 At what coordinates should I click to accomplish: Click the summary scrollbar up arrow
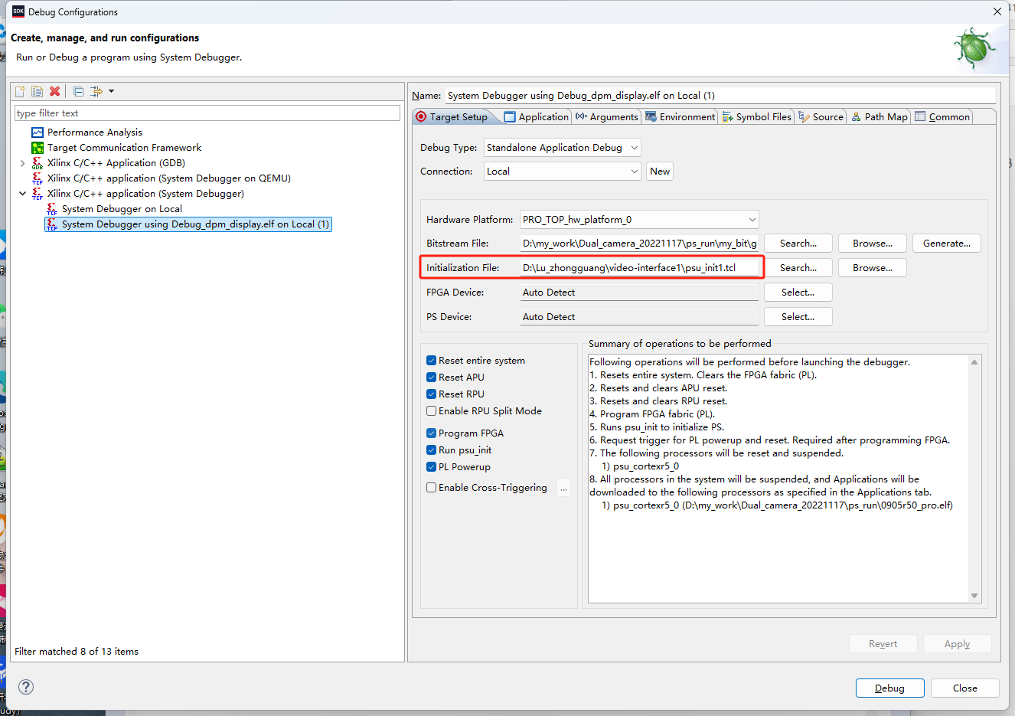[974, 361]
